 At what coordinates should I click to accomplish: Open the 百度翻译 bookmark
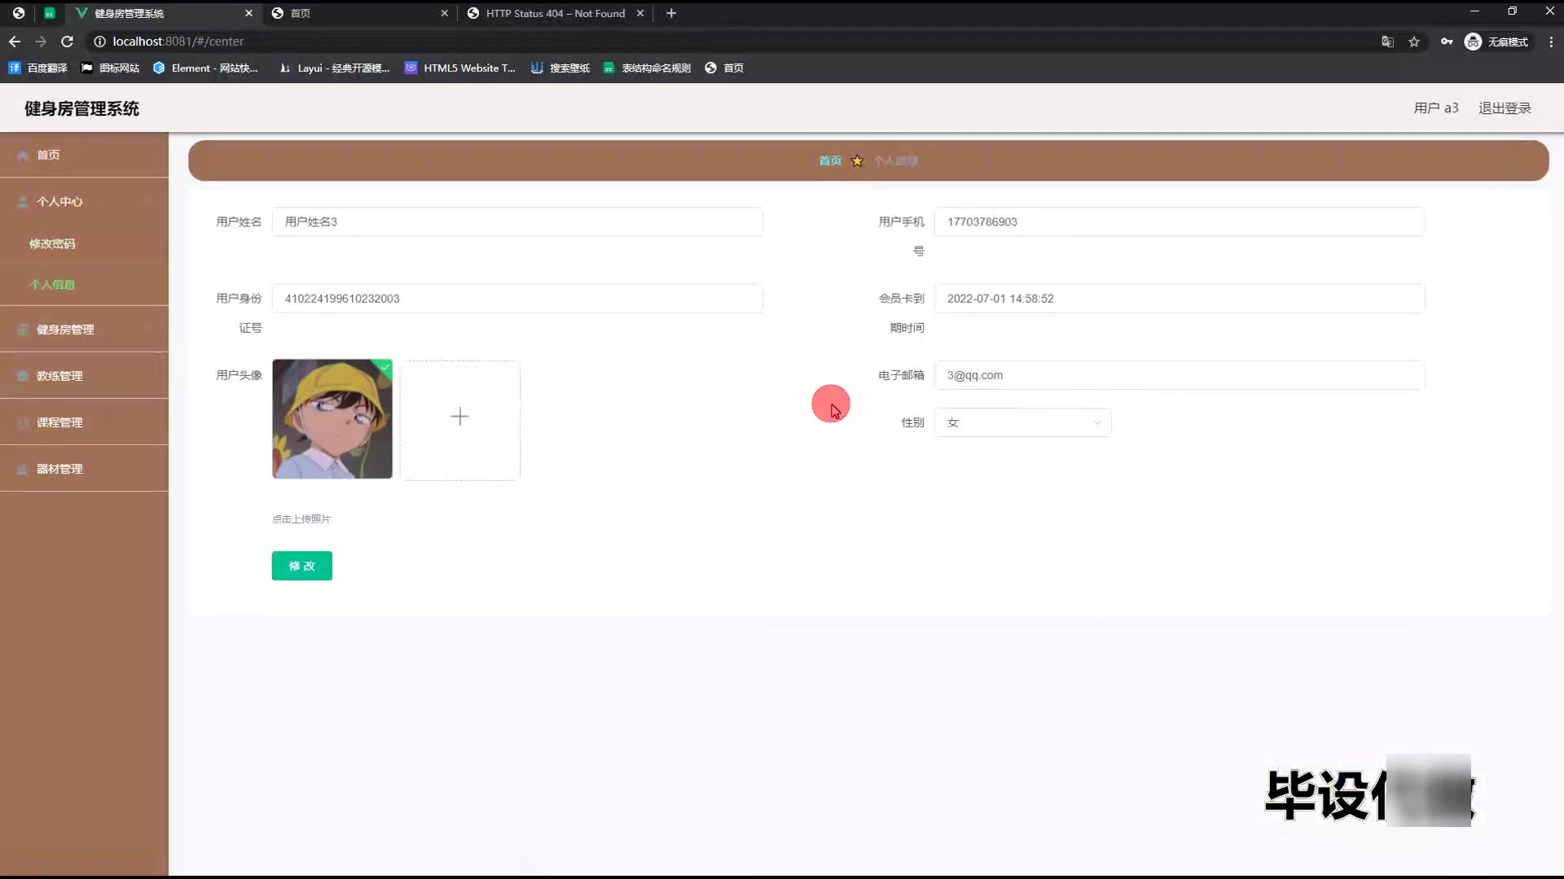point(38,68)
